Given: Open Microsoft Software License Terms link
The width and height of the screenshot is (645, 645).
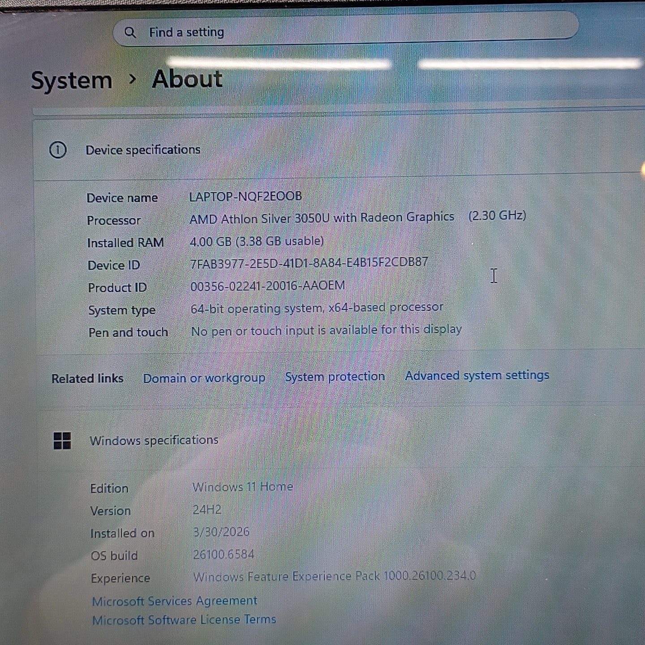Looking at the screenshot, I should pos(184,620).
